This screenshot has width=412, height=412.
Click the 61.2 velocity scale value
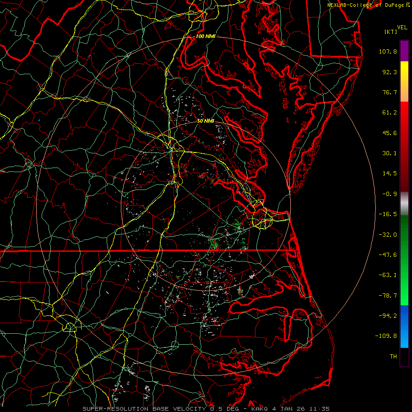coord(390,113)
